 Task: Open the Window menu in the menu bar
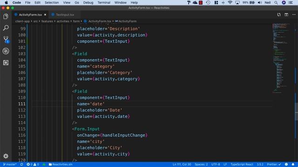[120, 2]
